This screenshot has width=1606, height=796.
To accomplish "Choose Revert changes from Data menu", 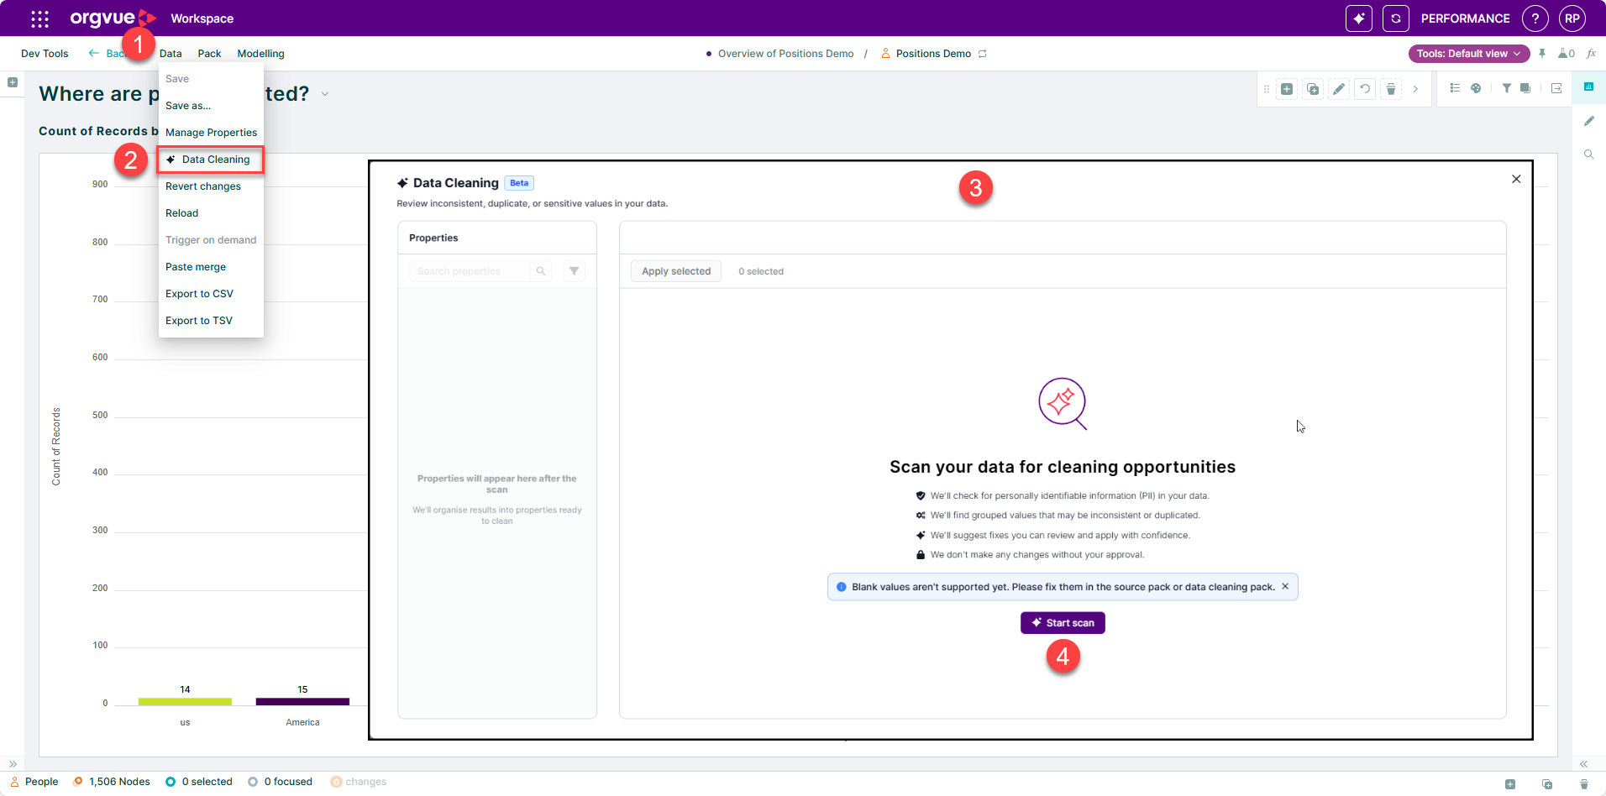I will coord(211,186).
